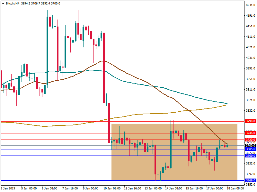The image size is (257, 192).
Task: Click the 18 Jan 08:00 time axis label
Action: [235, 188]
